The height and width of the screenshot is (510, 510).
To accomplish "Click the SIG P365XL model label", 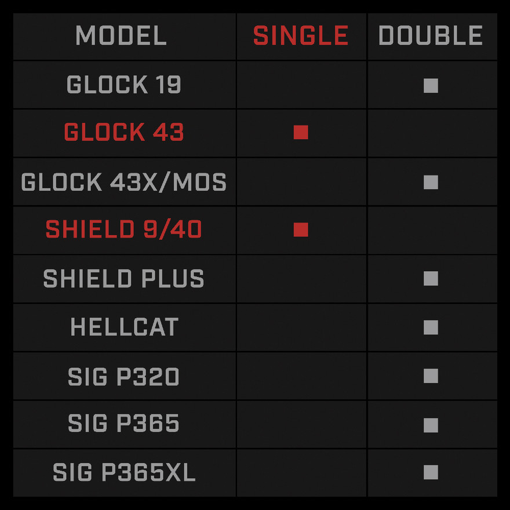I will point(124,472).
